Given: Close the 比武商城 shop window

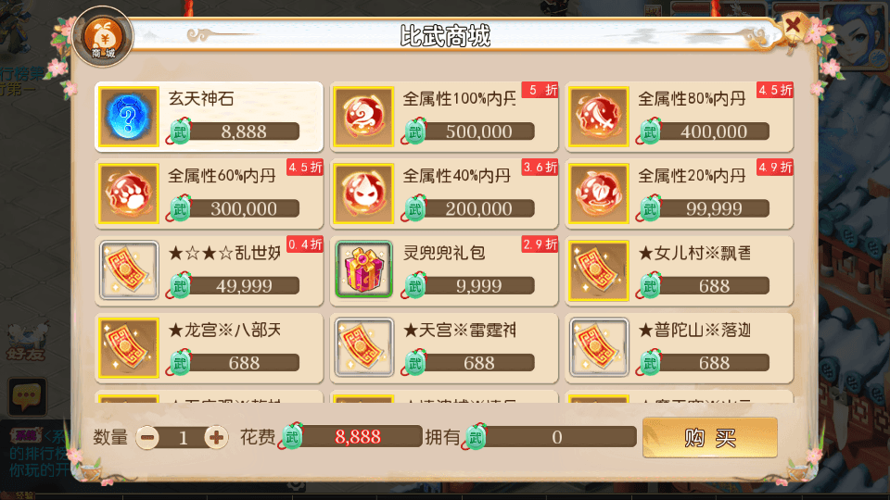Looking at the screenshot, I should pyautogui.click(x=793, y=26).
